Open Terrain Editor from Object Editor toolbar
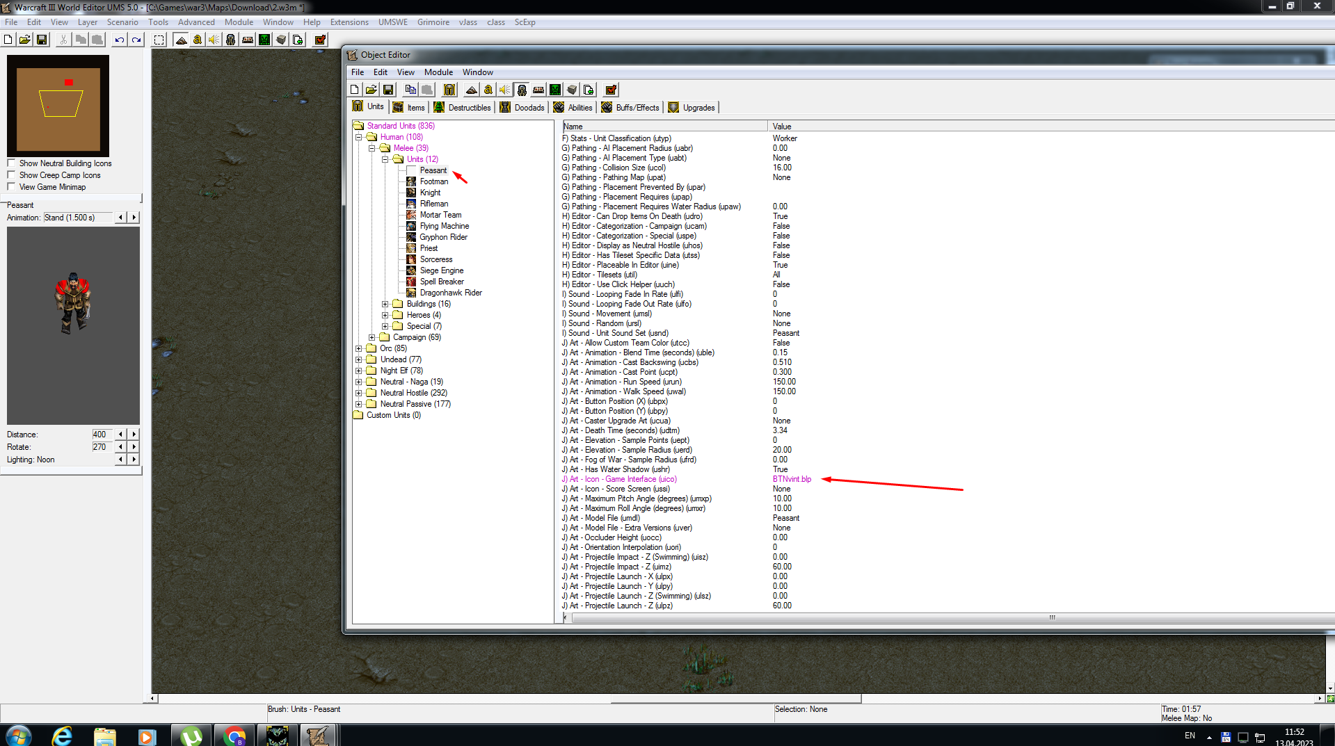Screen dimensions: 1335x746 472,90
